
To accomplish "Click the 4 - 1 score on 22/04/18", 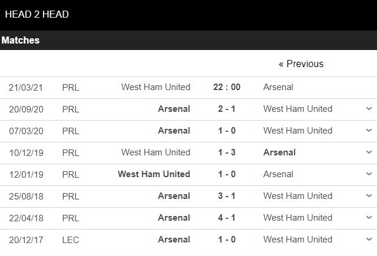I will point(227,218).
